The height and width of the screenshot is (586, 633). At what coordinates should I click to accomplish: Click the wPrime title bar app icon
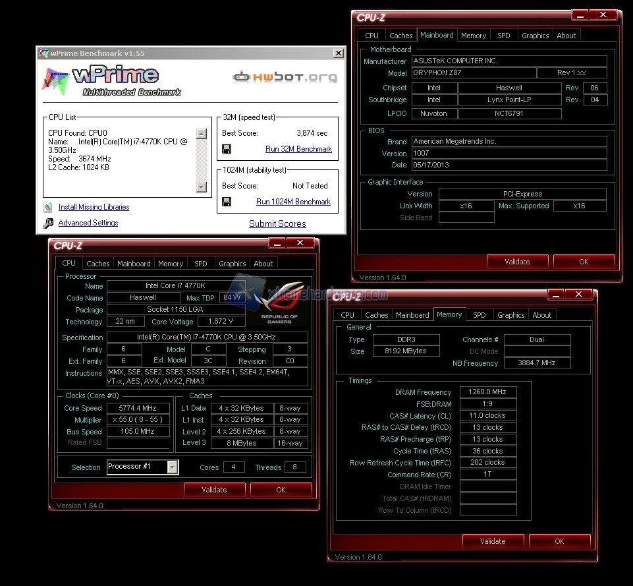(43, 53)
